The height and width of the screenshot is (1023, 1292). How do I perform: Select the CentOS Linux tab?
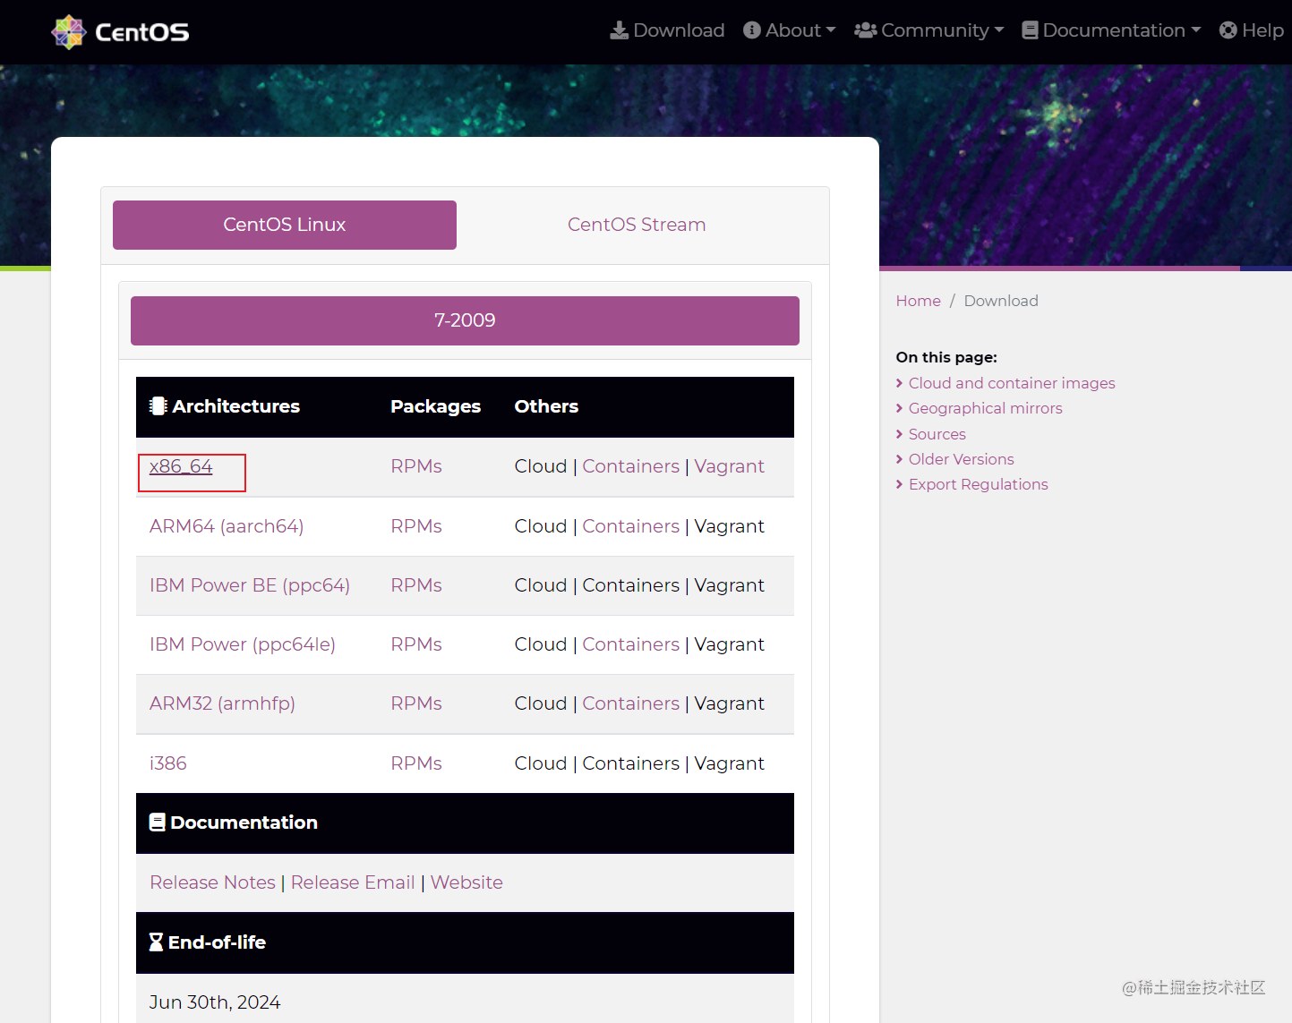coord(285,225)
